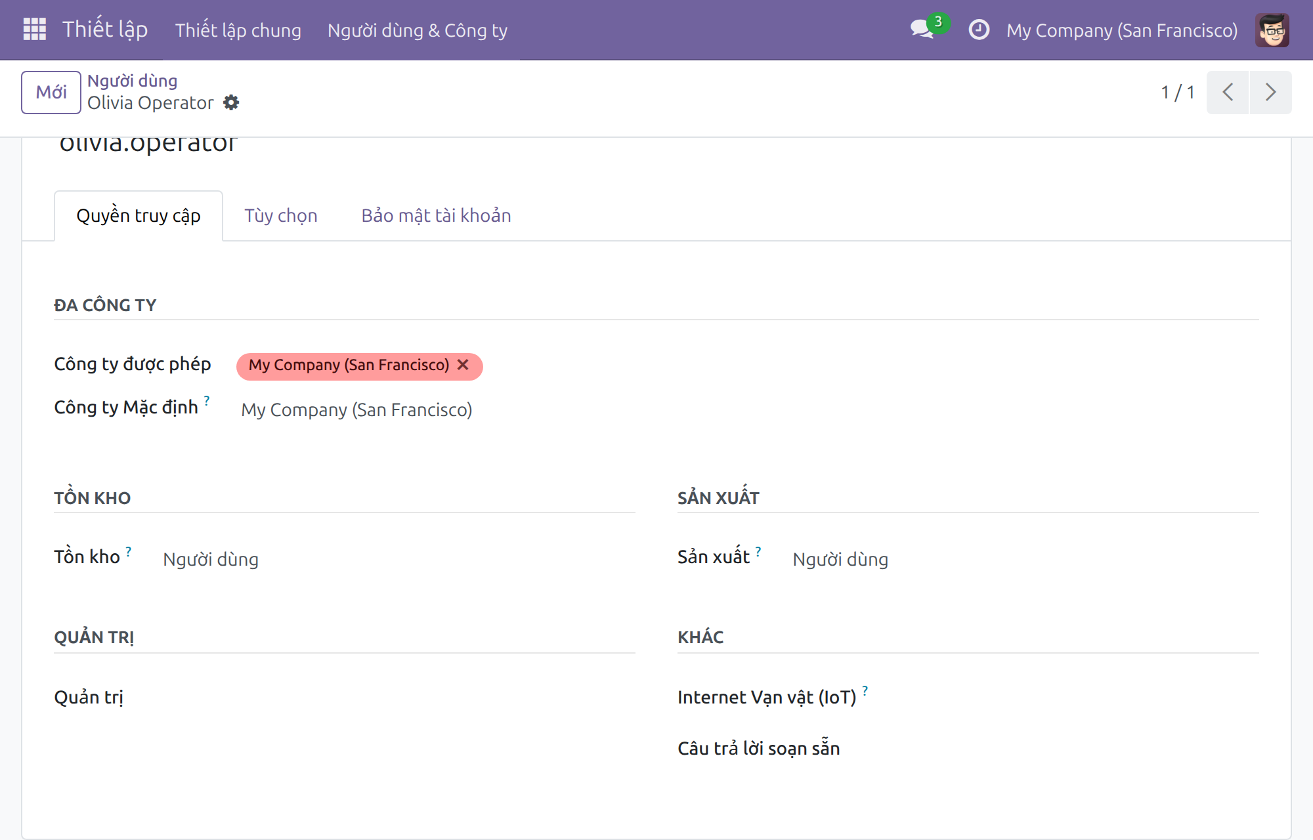This screenshot has width=1313, height=840.
Task: Open Thiết lập chung menu
Action: click(238, 30)
